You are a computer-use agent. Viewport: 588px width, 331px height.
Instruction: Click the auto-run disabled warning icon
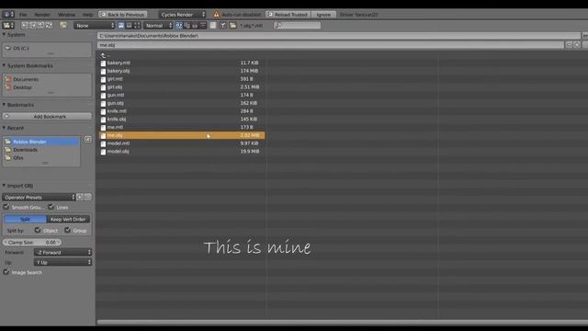click(217, 15)
